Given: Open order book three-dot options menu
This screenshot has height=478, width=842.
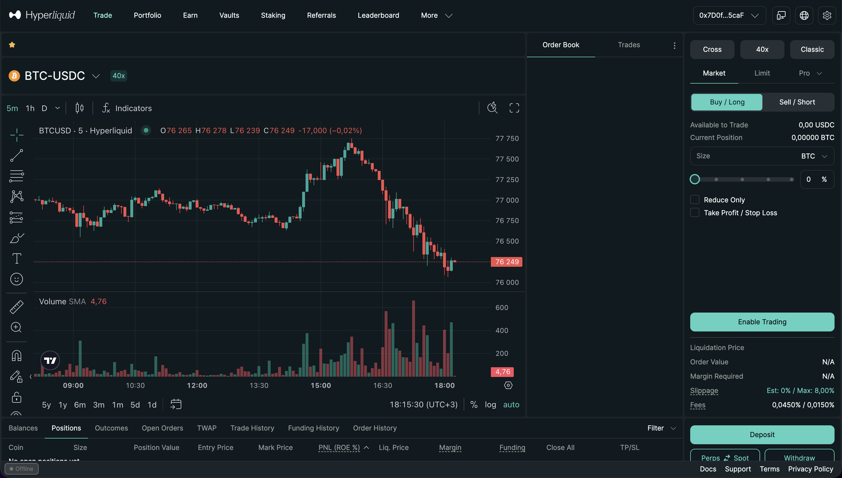Looking at the screenshot, I should tap(674, 45).
